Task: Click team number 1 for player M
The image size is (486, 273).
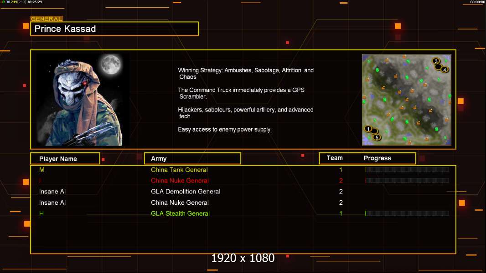Action: click(341, 170)
